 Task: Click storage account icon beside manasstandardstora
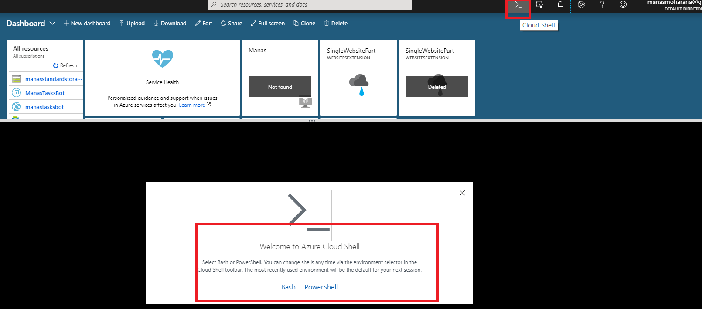point(17,79)
